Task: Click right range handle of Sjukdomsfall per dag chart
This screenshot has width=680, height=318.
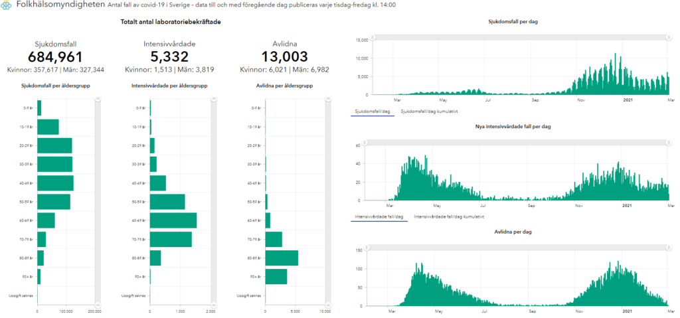Action: pyautogui.click(x=666, y=37)
